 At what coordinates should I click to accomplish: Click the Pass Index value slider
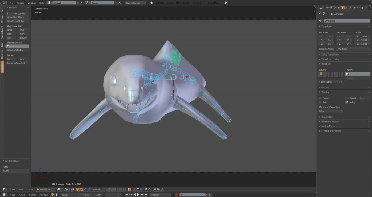pyautogui.click(x=331, y=82)
